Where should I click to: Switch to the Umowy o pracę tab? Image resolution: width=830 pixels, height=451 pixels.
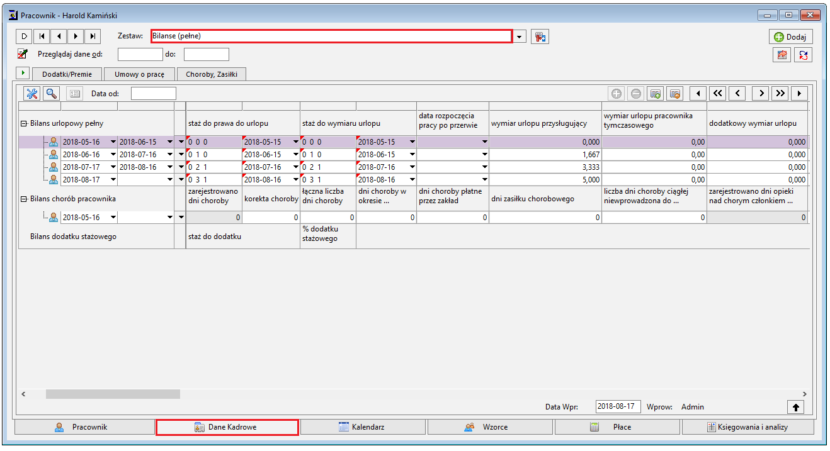(x=139, y=74)
